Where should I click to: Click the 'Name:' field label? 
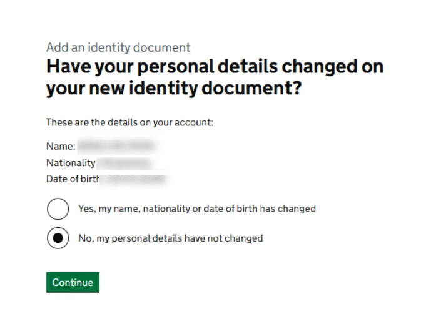point(61,147)
